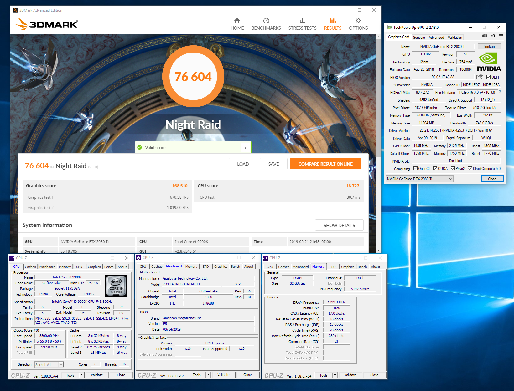
Task: Click the SAVE button in 3DMark
Action: tap(273, 164)
